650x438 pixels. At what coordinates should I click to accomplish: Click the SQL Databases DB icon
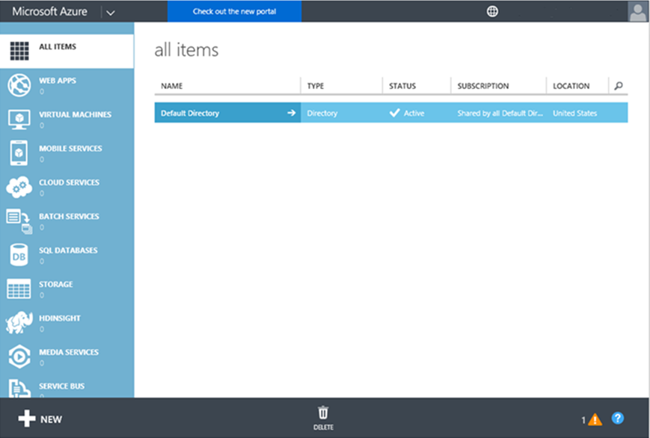click(x=19, y=255)
